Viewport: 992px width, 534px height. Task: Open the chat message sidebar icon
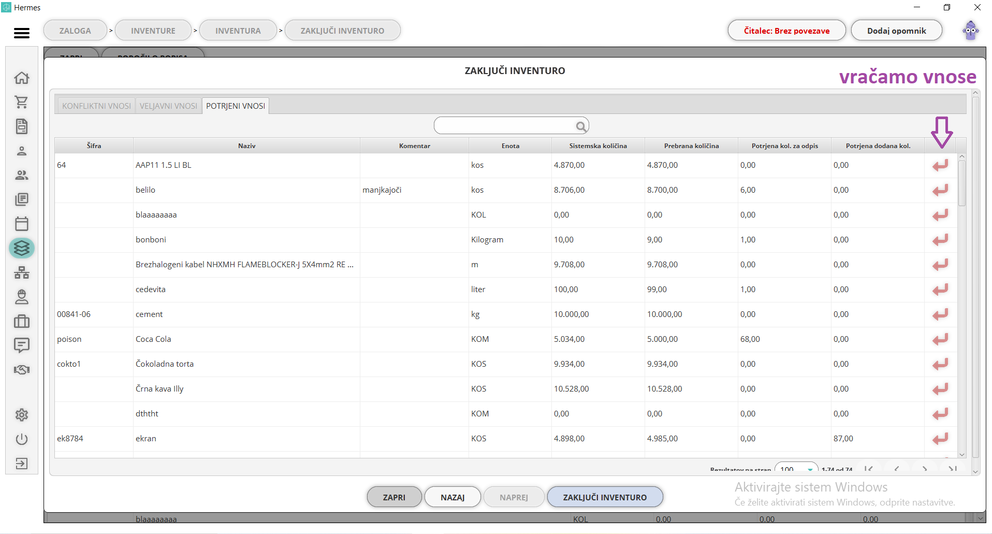22,345
